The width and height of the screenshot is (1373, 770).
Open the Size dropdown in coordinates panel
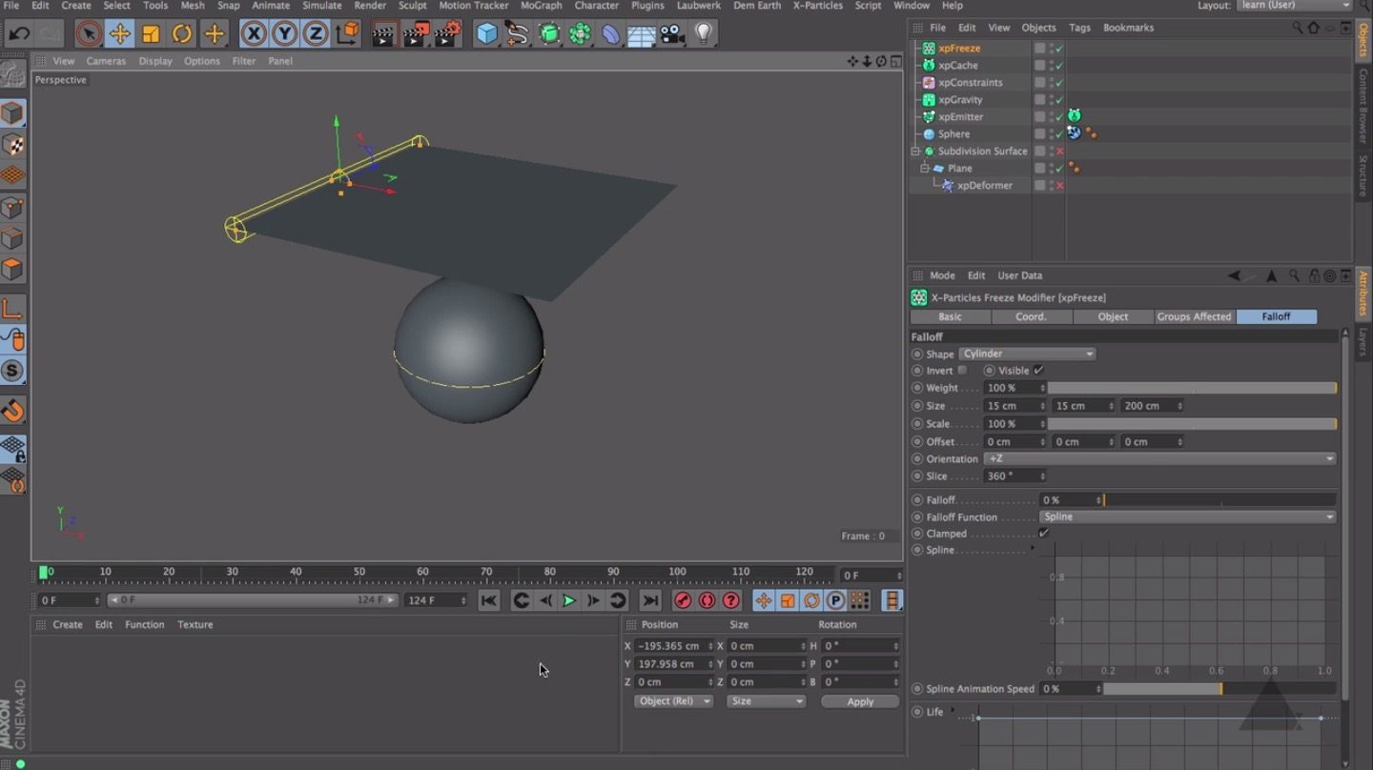point(767,701)
